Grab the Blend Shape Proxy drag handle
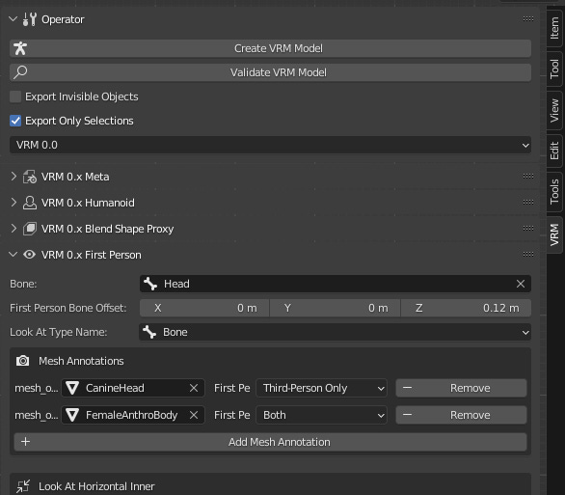The image size is (565, 495). pyautogui.click(x=528, y=229)
